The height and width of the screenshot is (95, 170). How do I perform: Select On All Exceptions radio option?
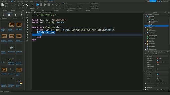tap(63, 6)
